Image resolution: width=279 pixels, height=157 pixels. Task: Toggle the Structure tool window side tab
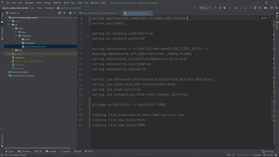2,33
